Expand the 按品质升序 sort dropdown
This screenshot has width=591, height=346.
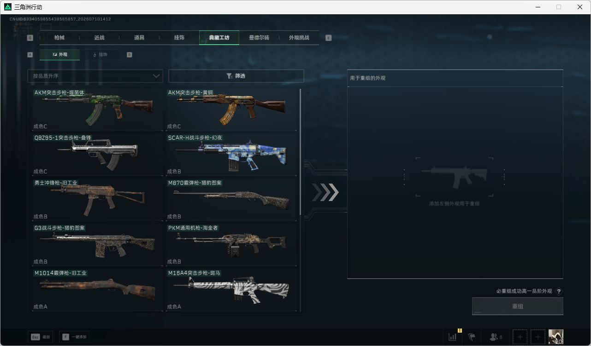tap(95, 76)
